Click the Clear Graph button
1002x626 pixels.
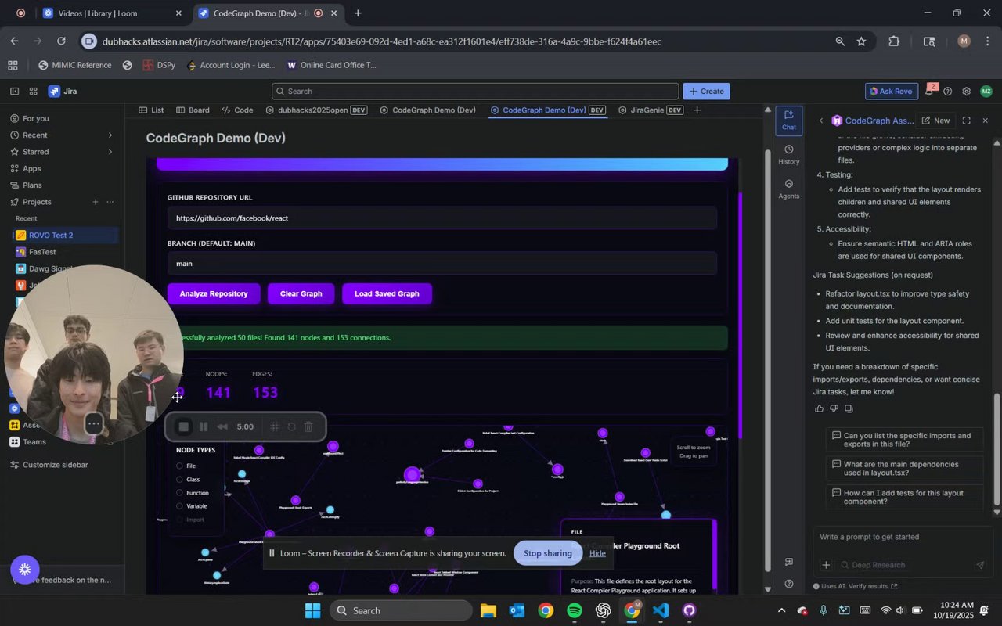[301, 294]
